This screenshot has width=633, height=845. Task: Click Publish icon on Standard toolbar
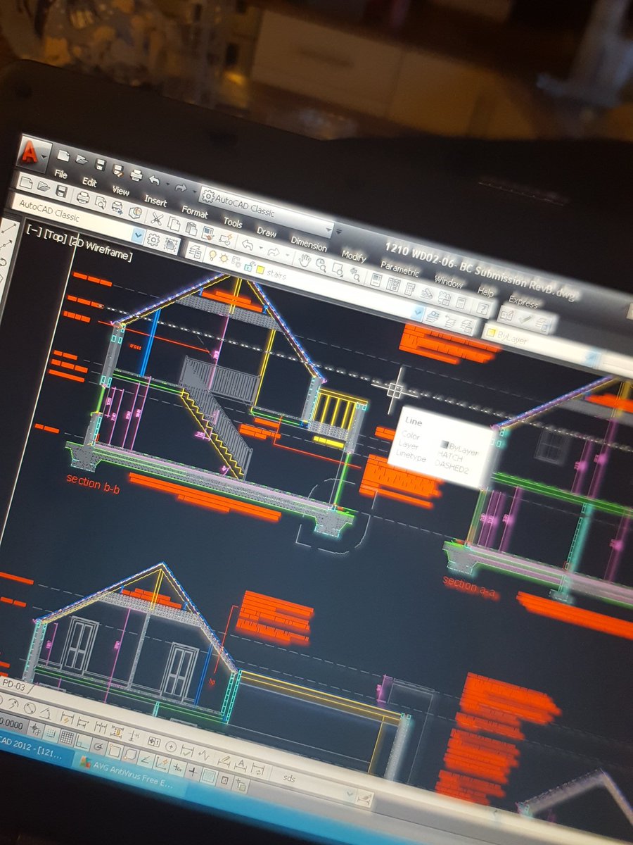tap(117, 207)
